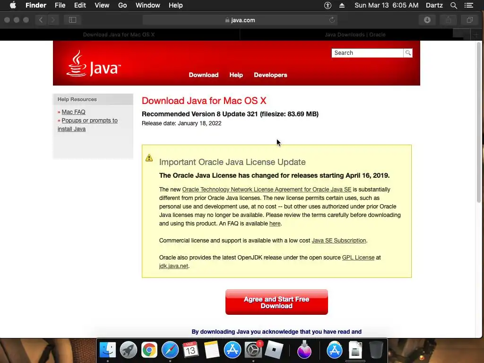The width and height of the screenshot is (484, 363).
Task: Click the search magnifier on Java site
Action: [x=408, y=53]
